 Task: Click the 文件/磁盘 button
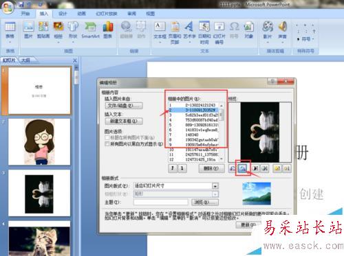pyautogui.click(x=124, y=106)
